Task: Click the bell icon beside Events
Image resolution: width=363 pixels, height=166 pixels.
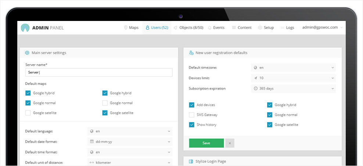Action: pos(209,28)
